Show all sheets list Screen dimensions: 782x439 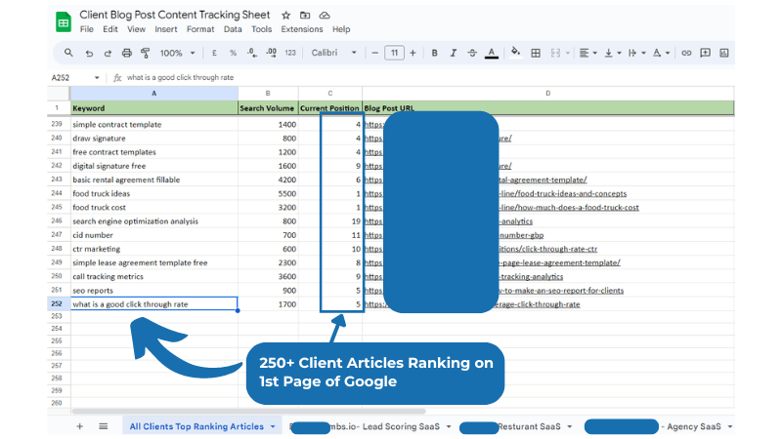point(104,426)
